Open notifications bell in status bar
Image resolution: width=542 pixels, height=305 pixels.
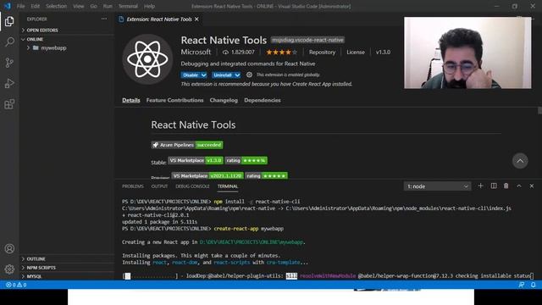[533, 285]
